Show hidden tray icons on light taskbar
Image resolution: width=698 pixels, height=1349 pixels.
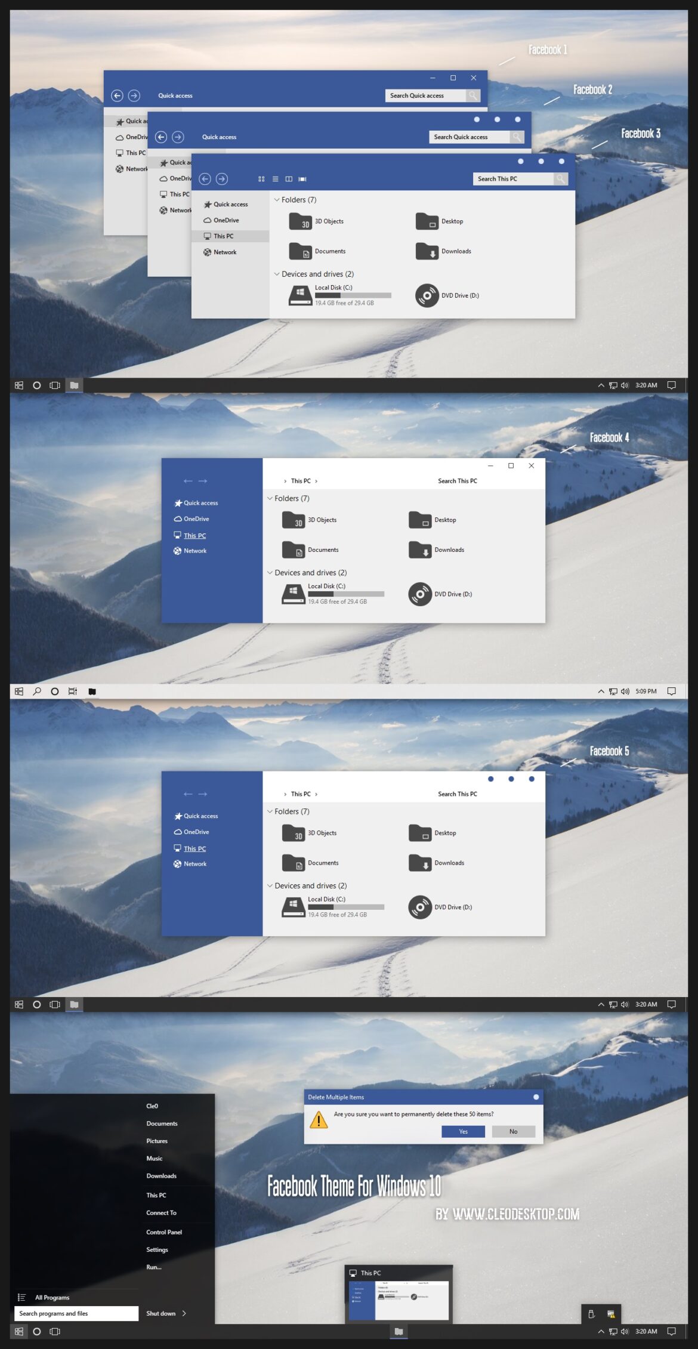coord(601,691)
